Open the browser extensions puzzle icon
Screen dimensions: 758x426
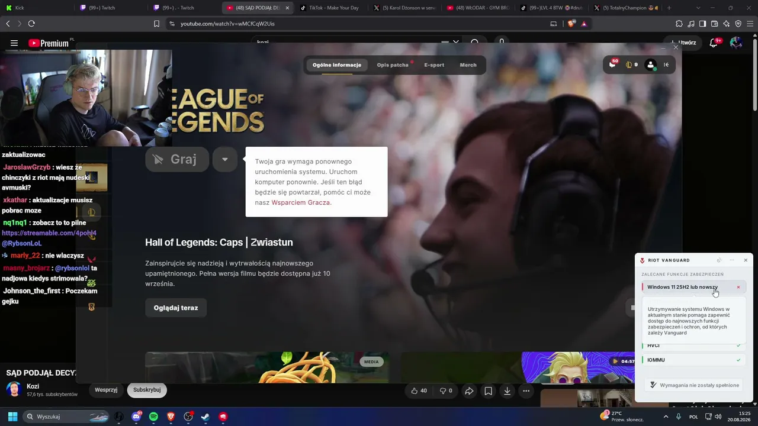[679, 24]
